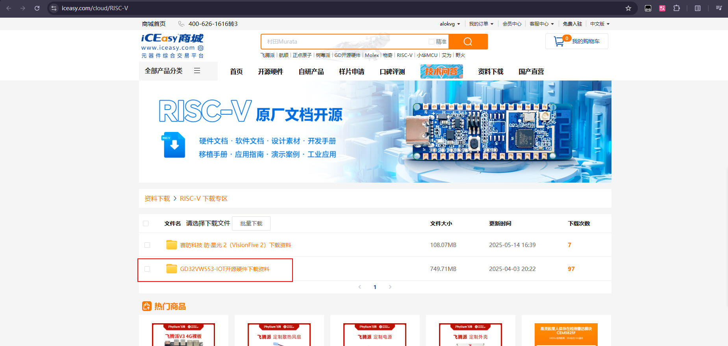Click the folder icon for GD32VW553-IOT
Viewport: 728px width, 346px height.
[171, 269]
